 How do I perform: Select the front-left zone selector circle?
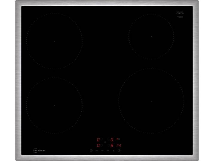102,145
